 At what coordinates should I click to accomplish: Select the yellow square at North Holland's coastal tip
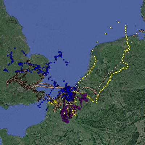(x=92, y=51)
